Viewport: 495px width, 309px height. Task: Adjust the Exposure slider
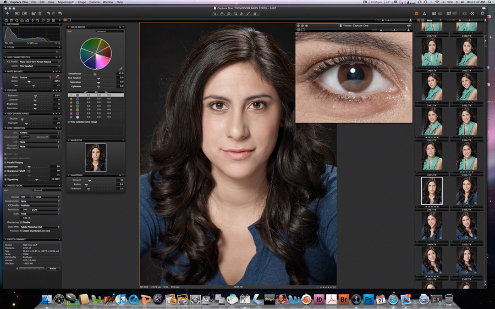(x=35, y=95)
